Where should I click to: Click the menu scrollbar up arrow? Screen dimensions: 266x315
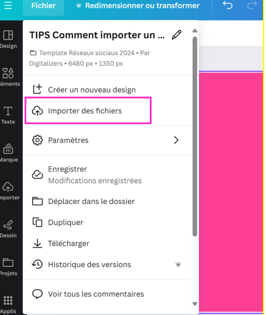click(195, 31)
